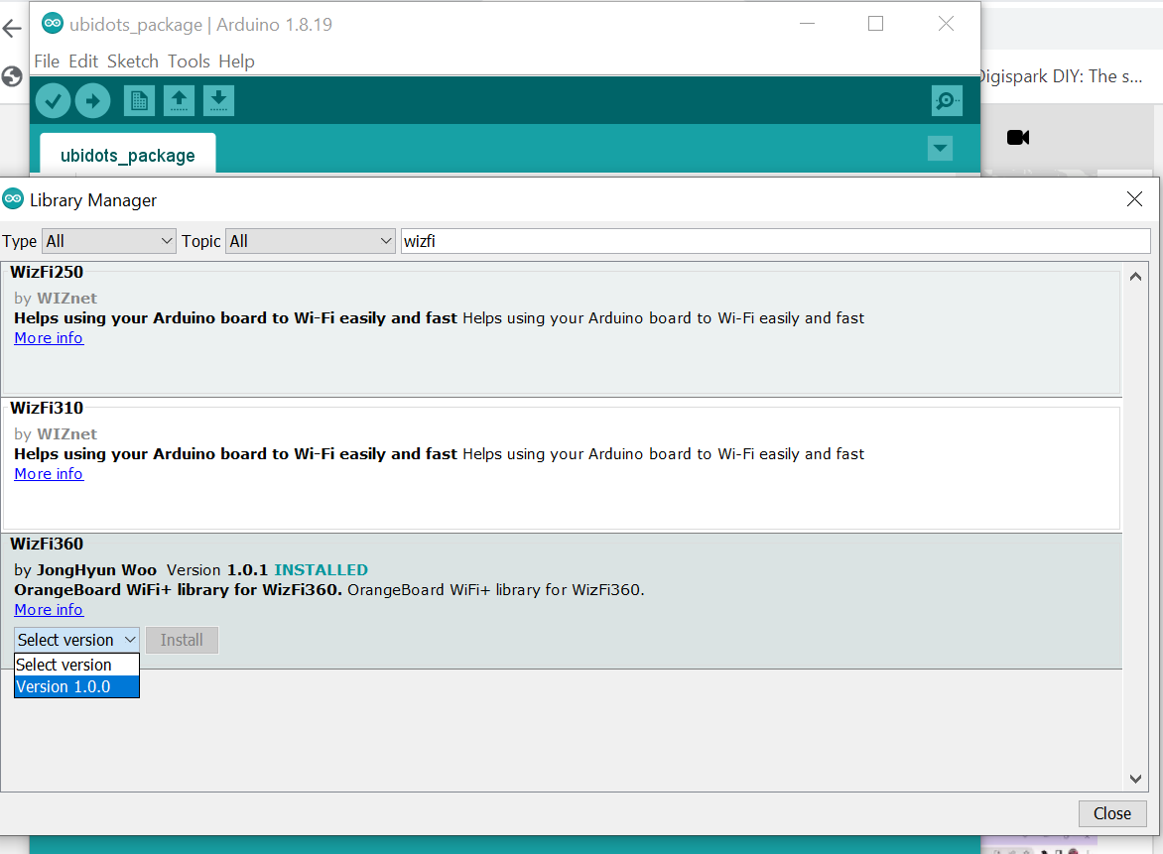The width and height of the screenshot is (1163, 854).
Task: Open the Digispark DIY browser tab
Action: 1061,76
